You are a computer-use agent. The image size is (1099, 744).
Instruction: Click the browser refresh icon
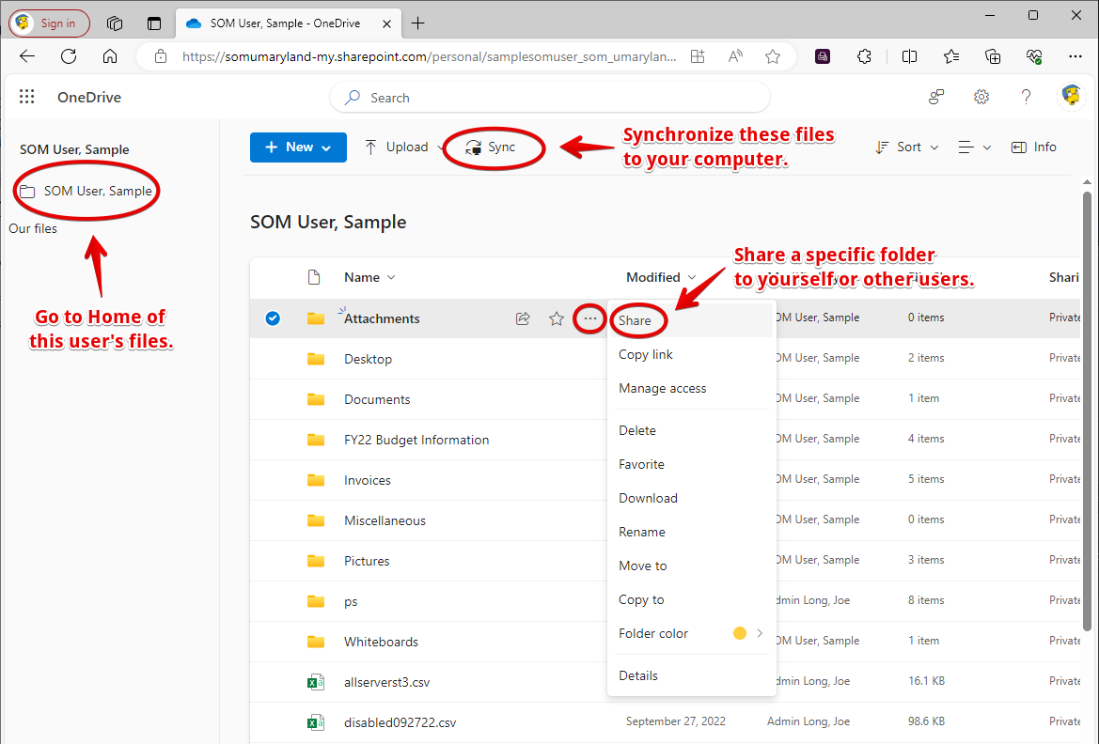coord(69,56)
